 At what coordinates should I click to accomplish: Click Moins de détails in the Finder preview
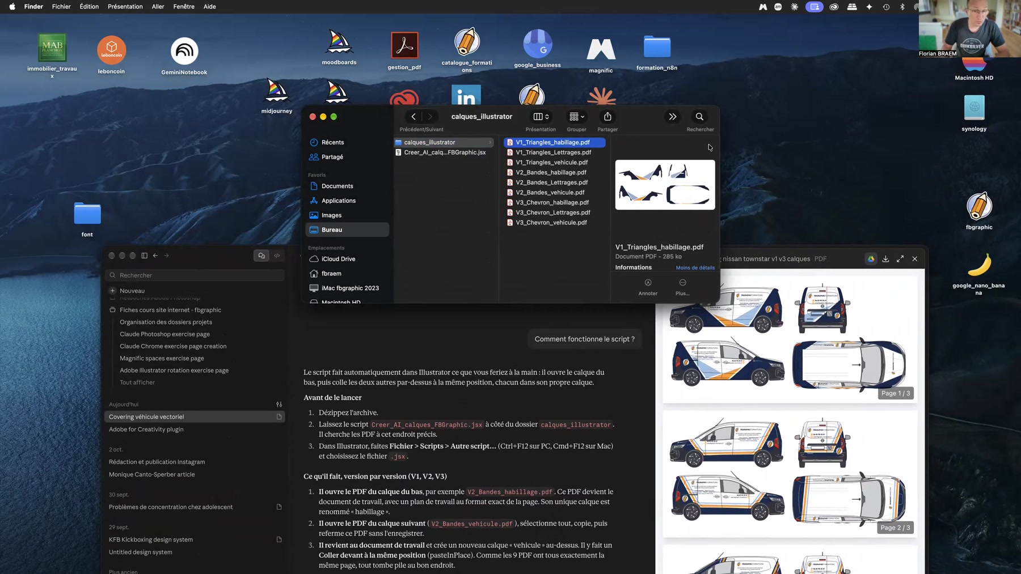coord(695,268)
